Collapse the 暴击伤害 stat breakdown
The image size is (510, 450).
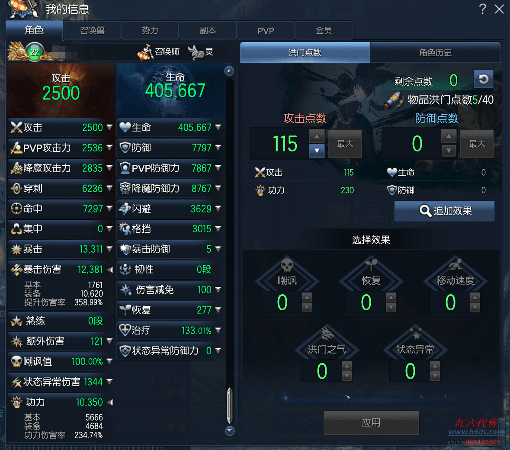(110, 270)
